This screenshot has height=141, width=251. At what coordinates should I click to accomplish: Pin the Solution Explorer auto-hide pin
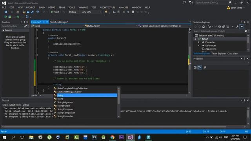245,22
